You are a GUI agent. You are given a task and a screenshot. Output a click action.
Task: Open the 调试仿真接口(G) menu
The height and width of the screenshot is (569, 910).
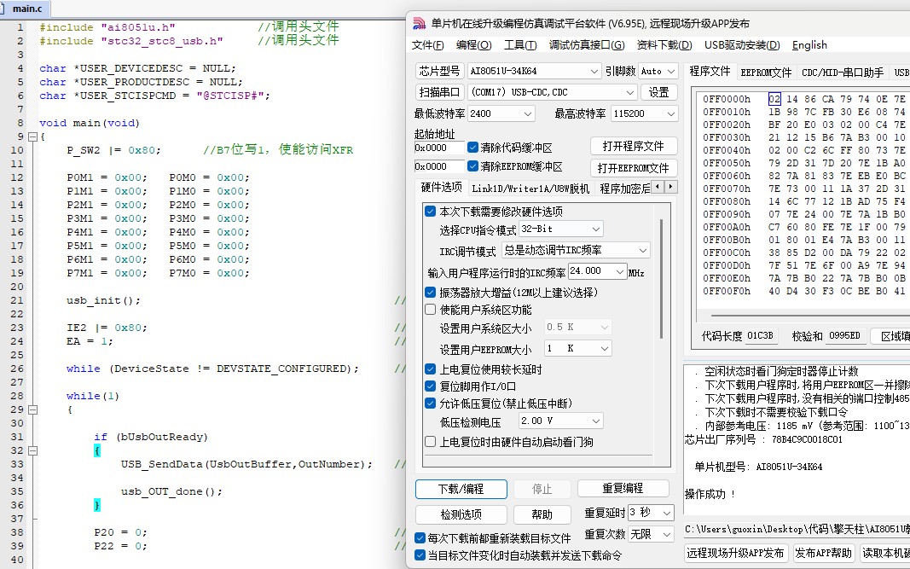[x=587, y=45]
